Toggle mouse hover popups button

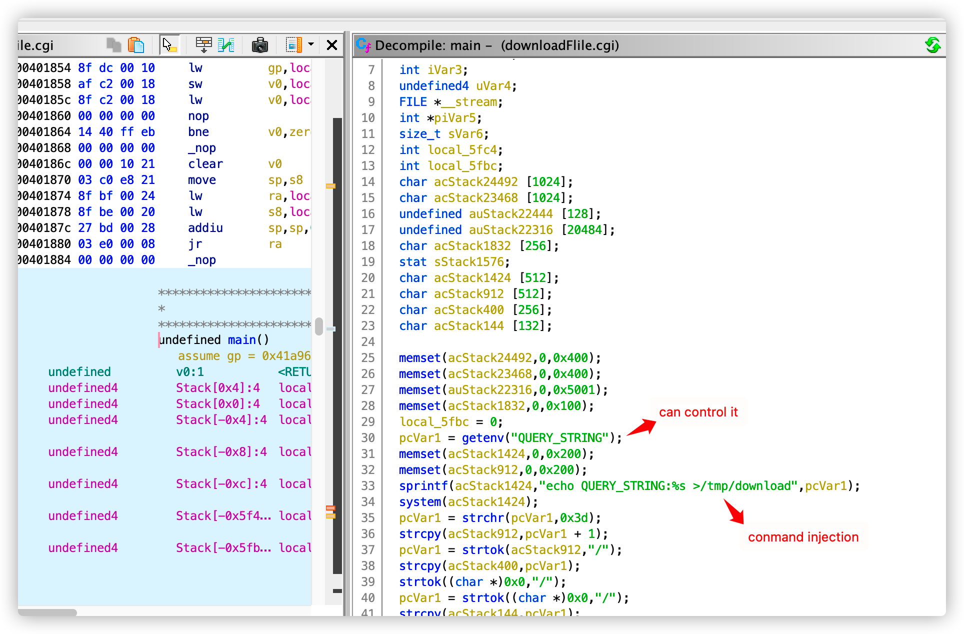click(169, 45)
